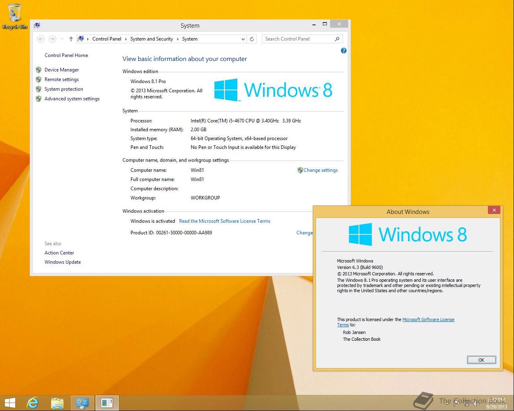Click shield icon next to Advanced system settings
The width and height of the screenshot is (514, 411).
point(39,99)
